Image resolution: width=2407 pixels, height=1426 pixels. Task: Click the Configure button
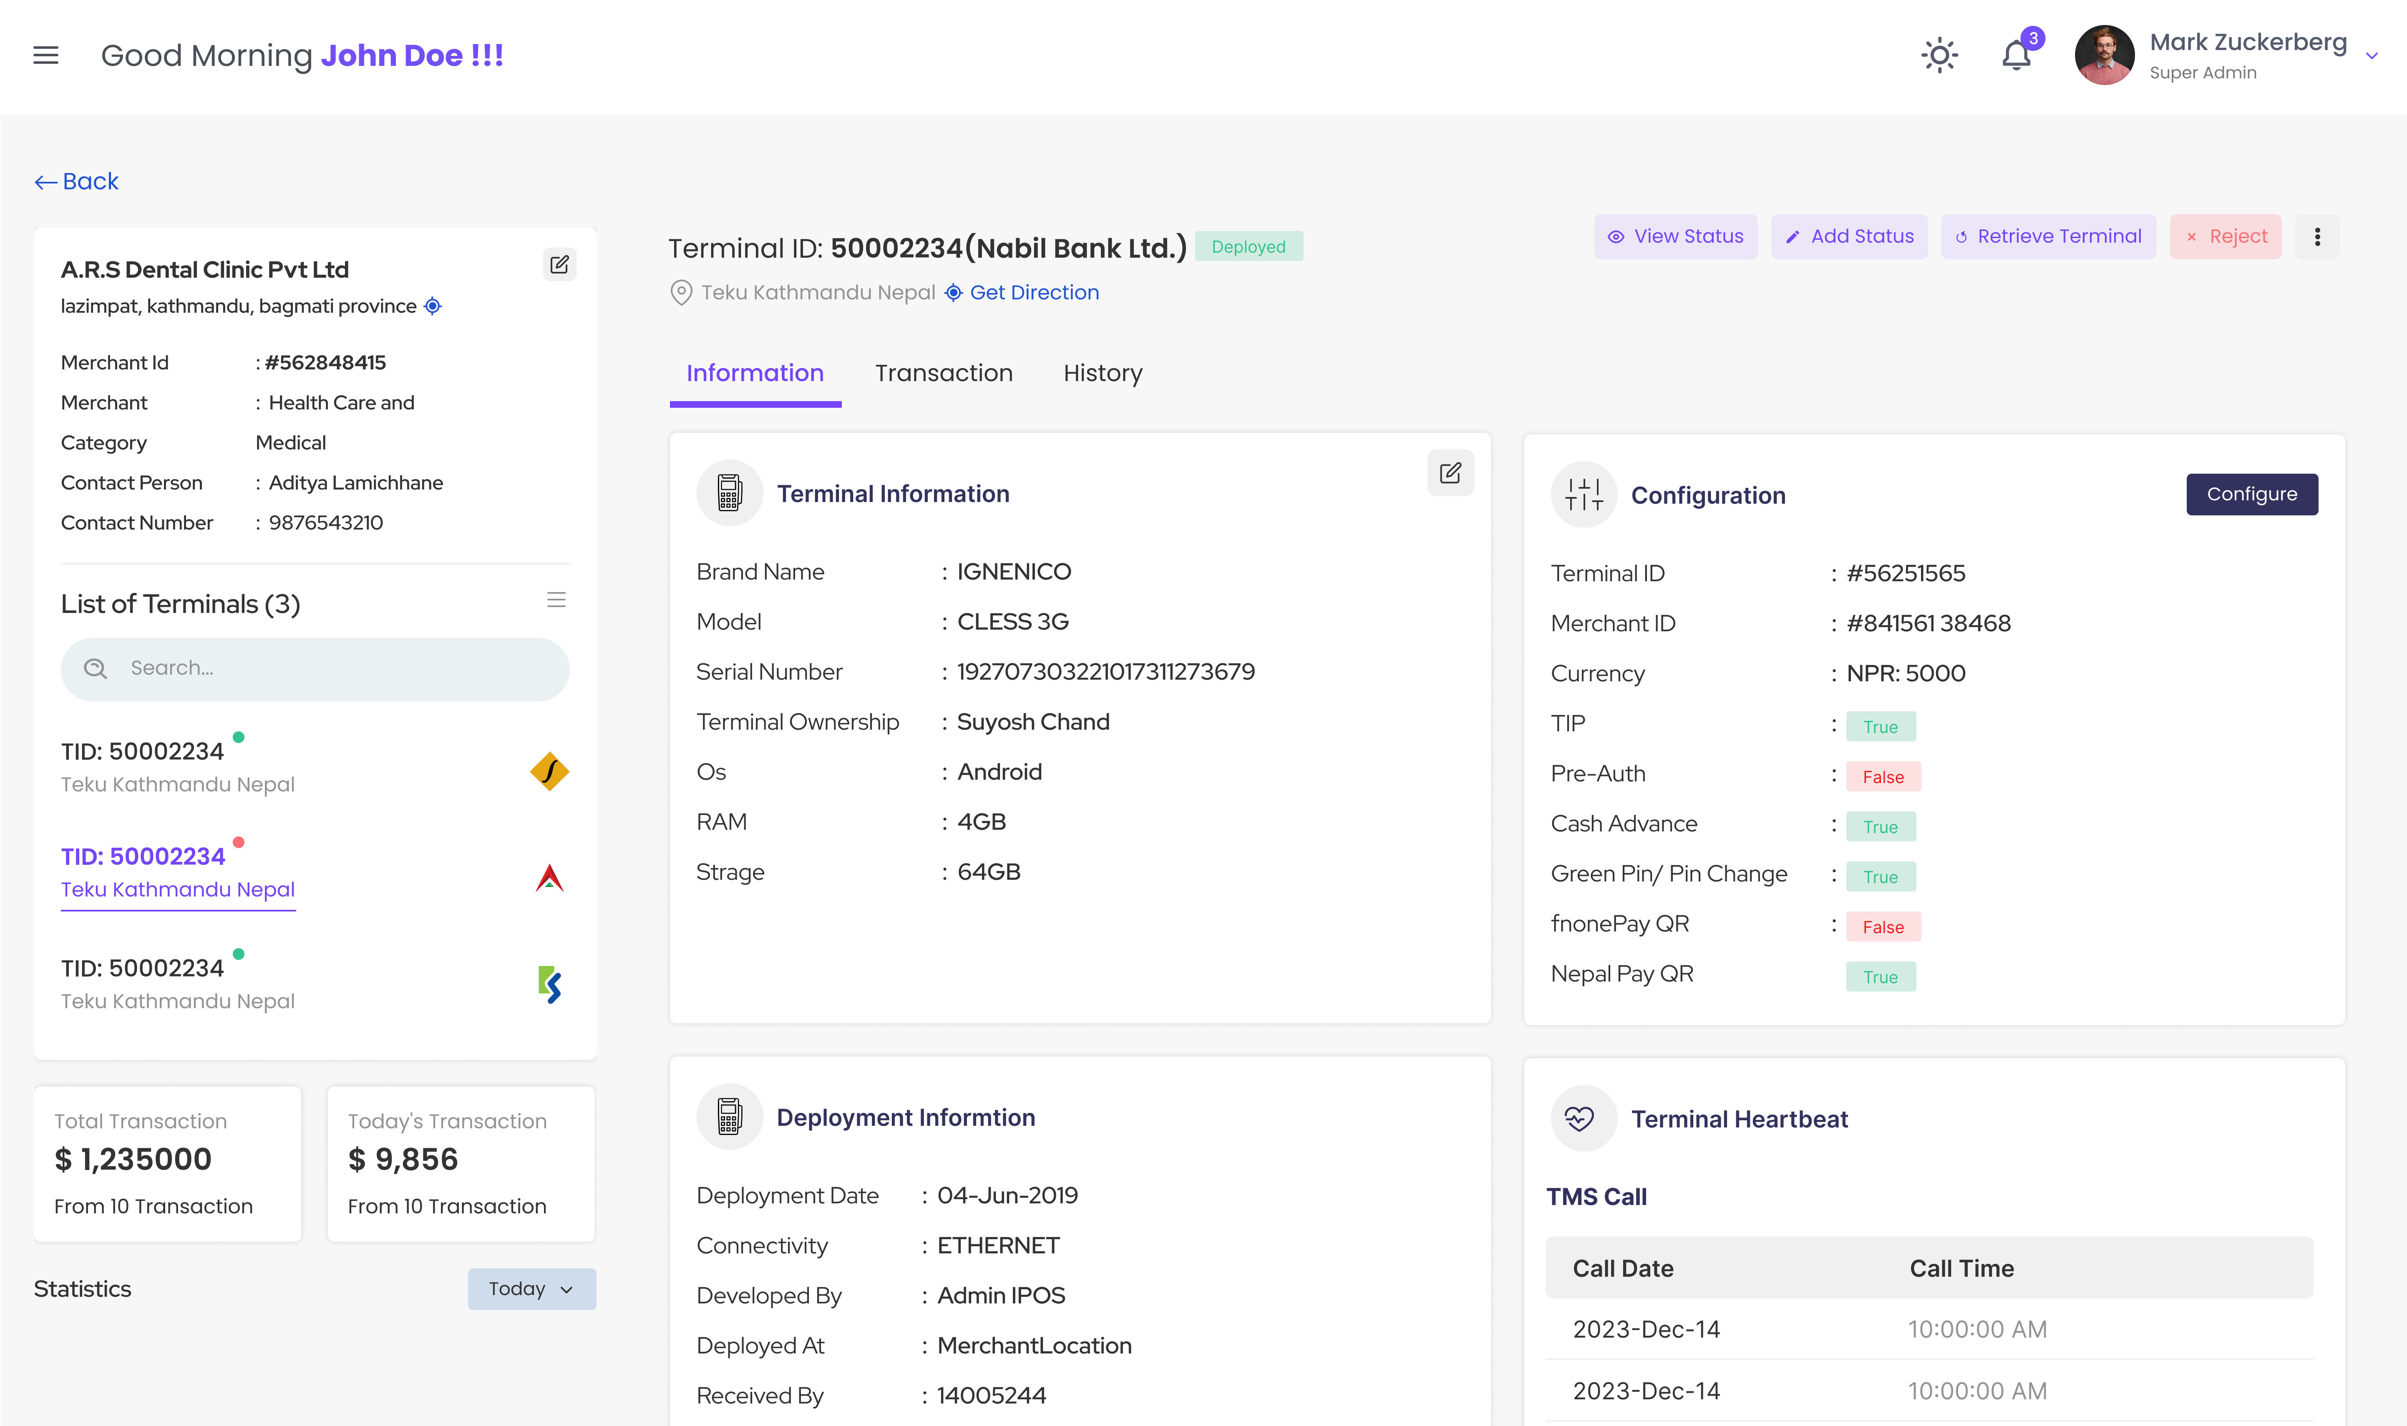coord(2251,494)
